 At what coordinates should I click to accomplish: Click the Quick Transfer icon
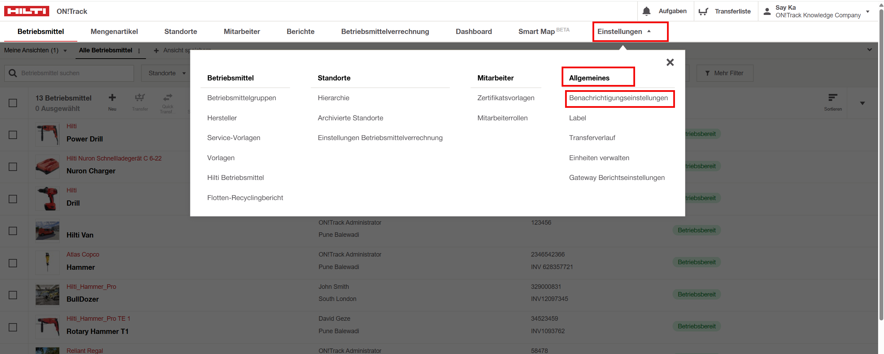(x=168, y=97)
